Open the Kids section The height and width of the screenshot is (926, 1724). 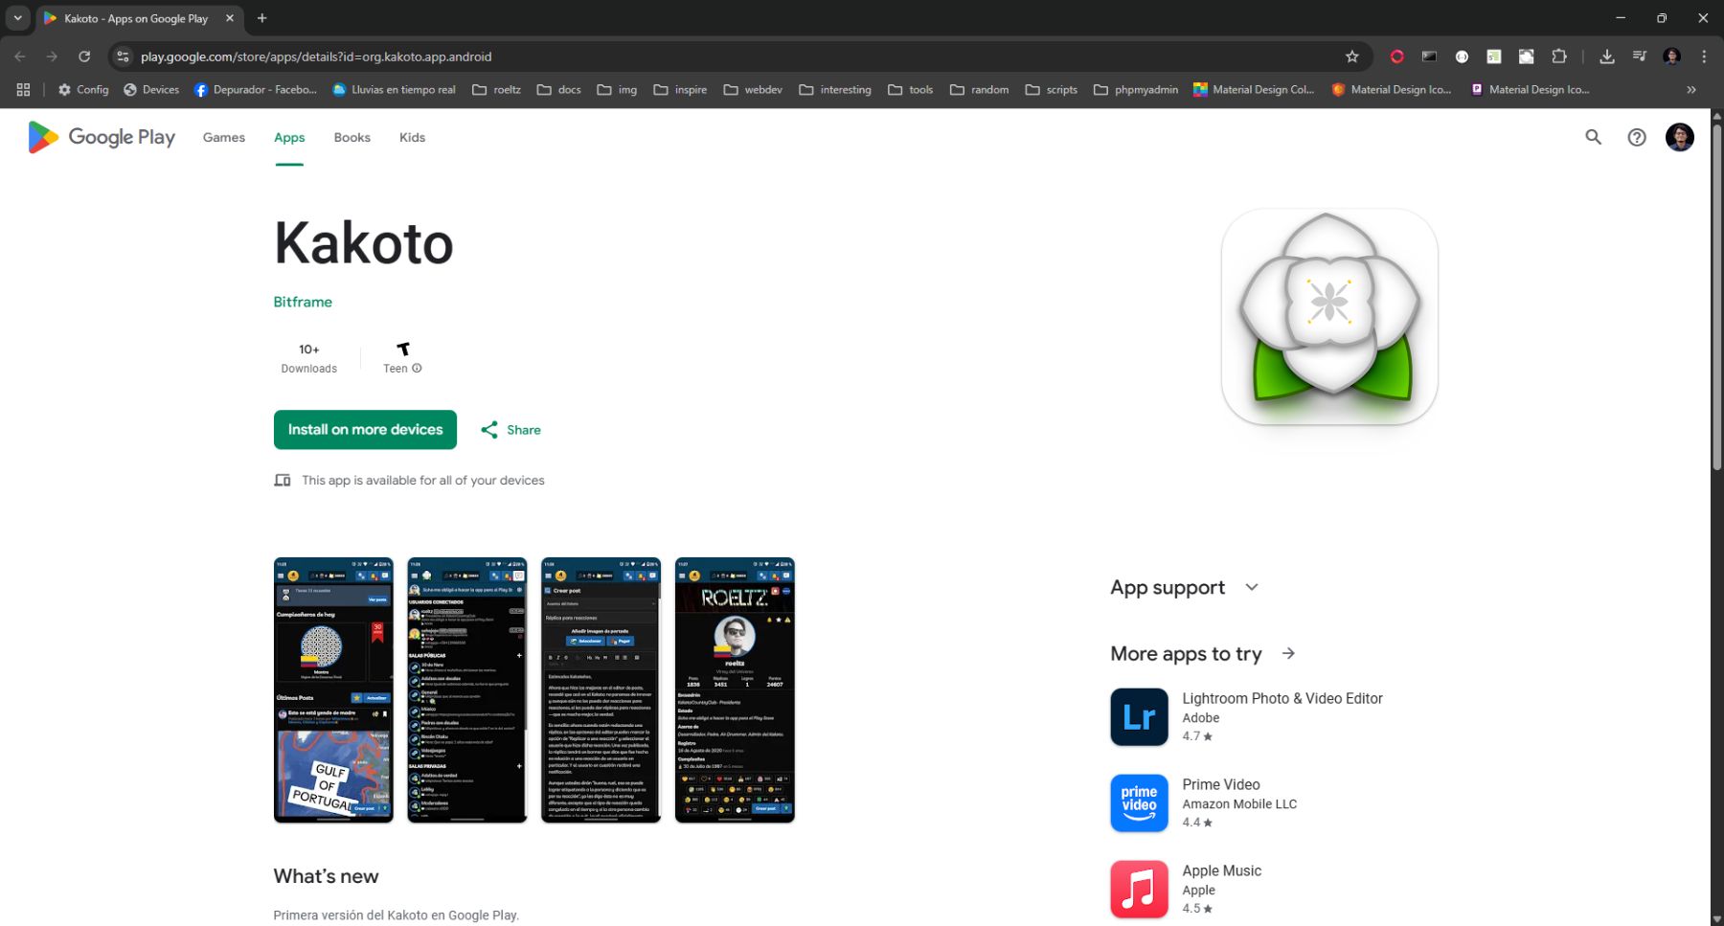pyautogui.click(x=412, y=138)
